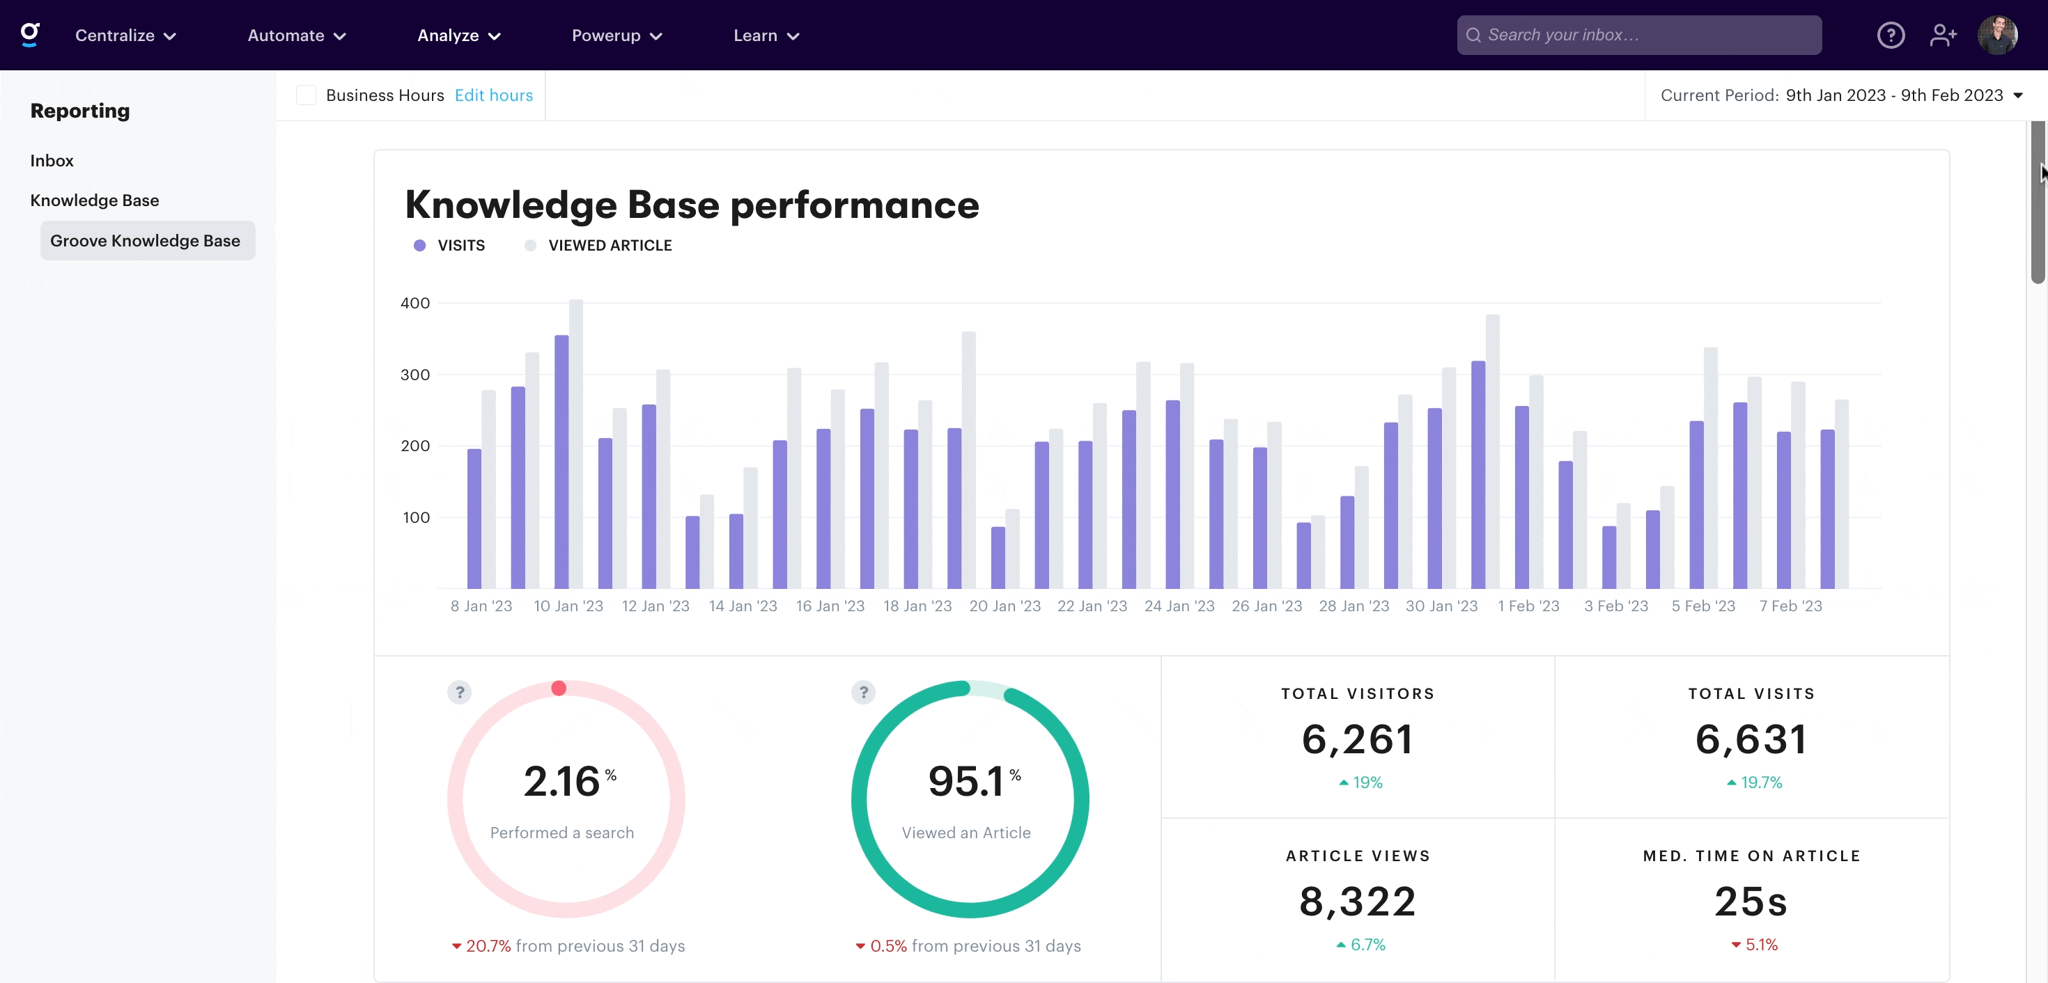This screenshot has width=2048, height=983.
Task: Expand the Automate dropdown menu
Action: [x=296, y=35]
